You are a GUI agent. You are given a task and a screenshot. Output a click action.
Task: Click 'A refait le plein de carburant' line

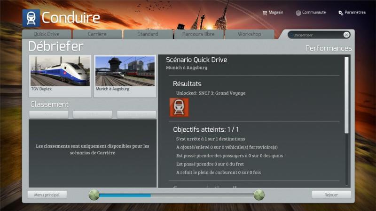click(219, 173)
